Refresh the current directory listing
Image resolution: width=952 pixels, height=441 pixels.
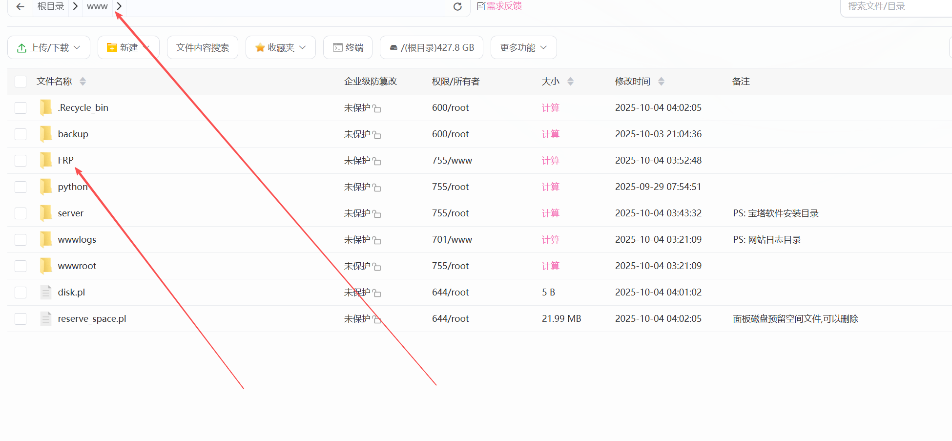pos(457,7)
